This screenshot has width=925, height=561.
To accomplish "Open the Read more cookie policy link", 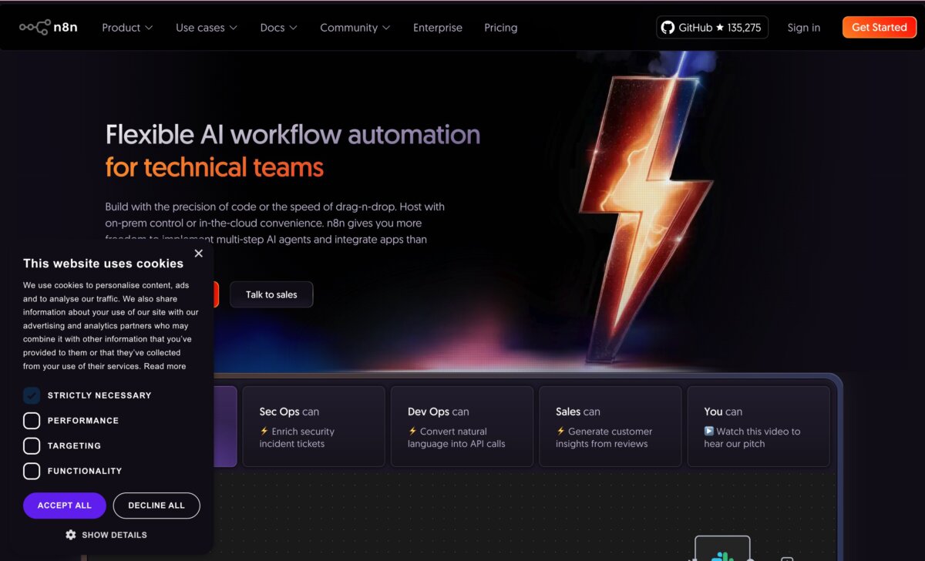I will point(165,367).
